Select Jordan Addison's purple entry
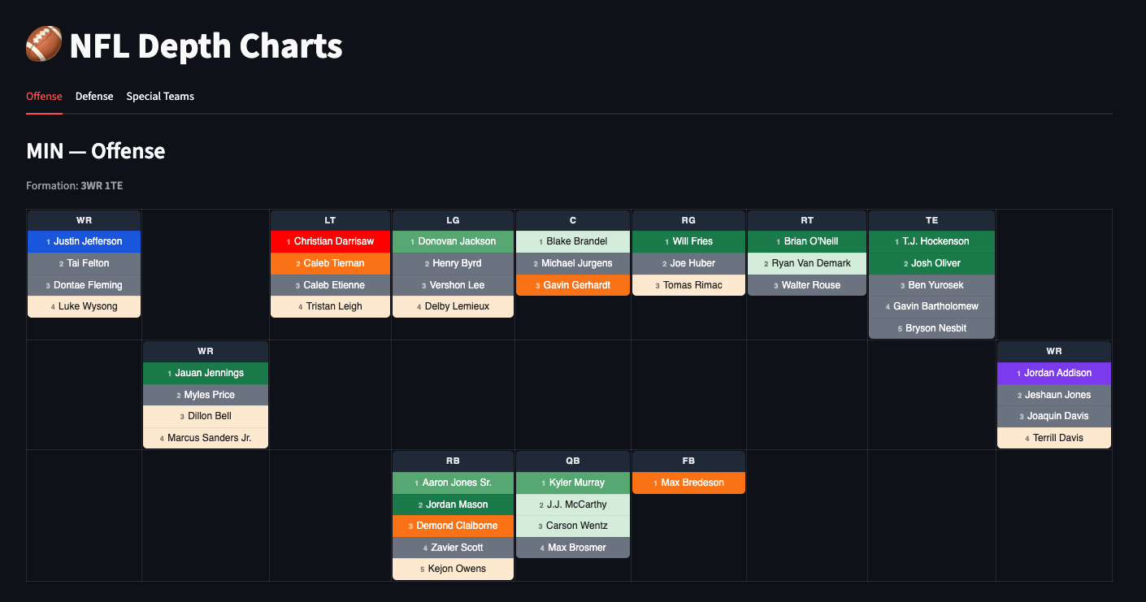1146x602 pixels. point(1054,373)
